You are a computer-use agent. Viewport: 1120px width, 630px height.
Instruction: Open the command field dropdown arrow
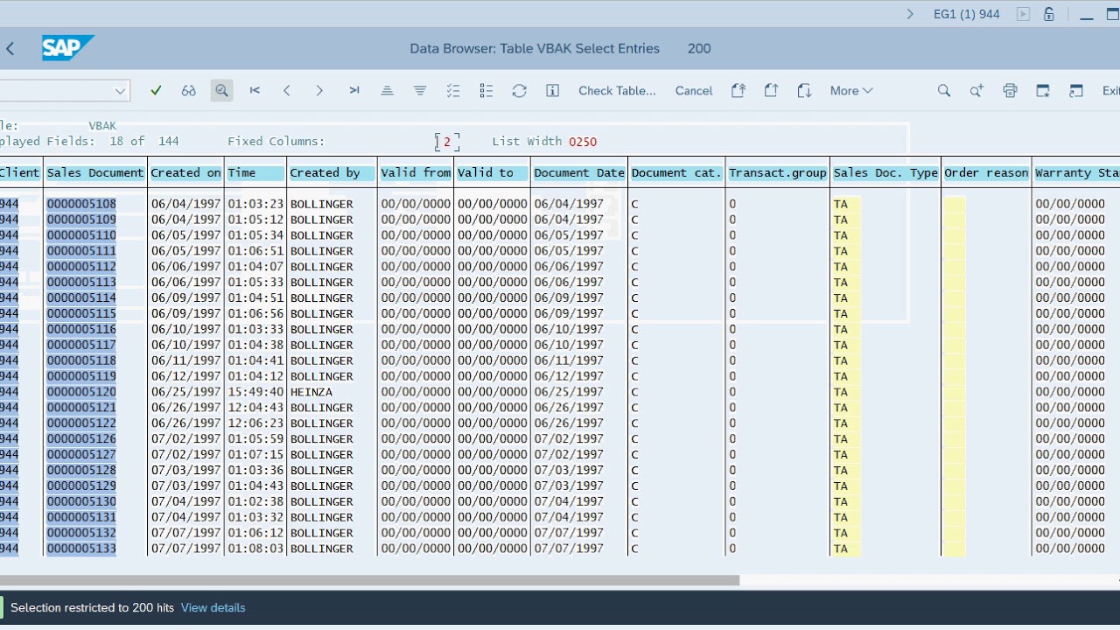click(120, 91)
